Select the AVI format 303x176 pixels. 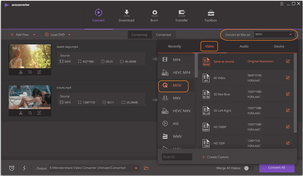(x=176, y=124)
